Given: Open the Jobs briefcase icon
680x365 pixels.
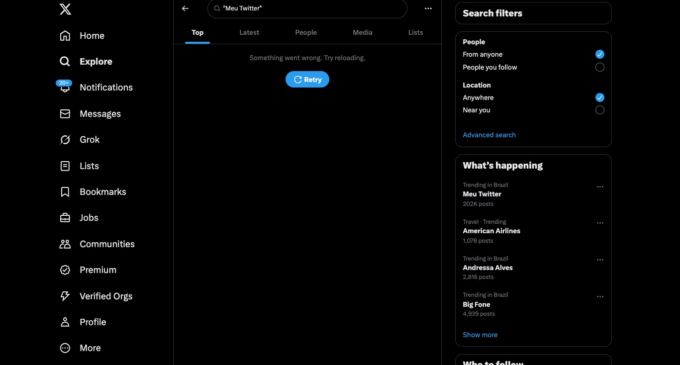Looking at the screenshot, I should [65, 218].
